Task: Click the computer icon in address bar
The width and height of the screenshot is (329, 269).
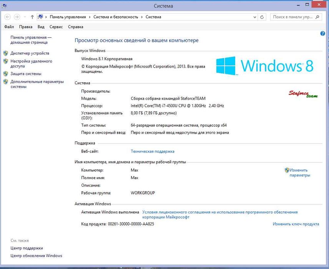Action: pyautogui.click(x=40, y=17)
